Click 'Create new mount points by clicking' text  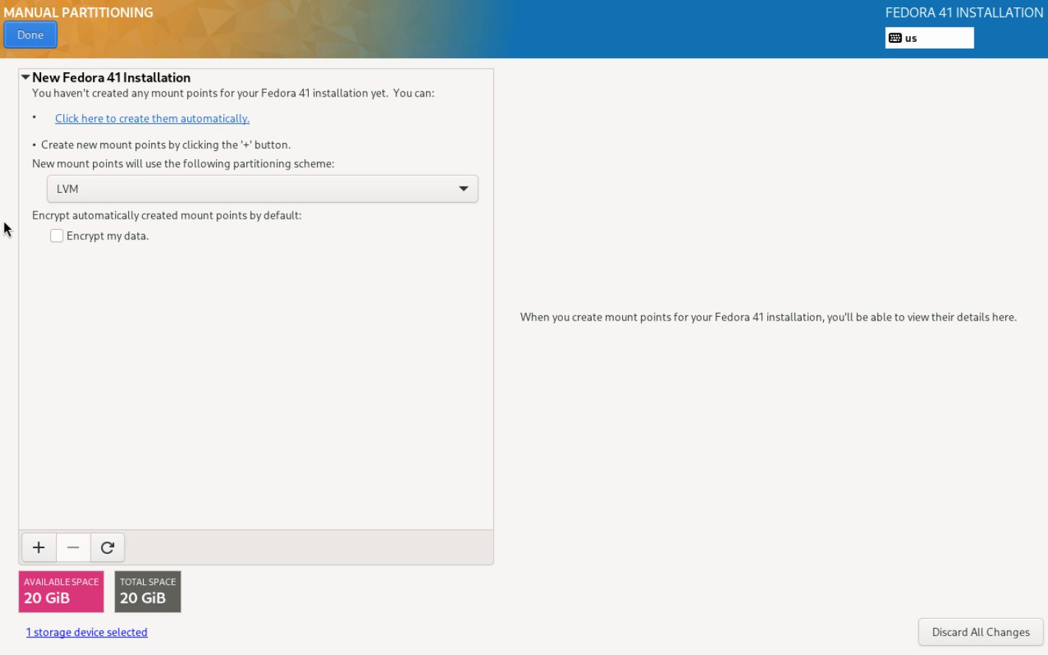pyautogui.click(x=166, y=144)
